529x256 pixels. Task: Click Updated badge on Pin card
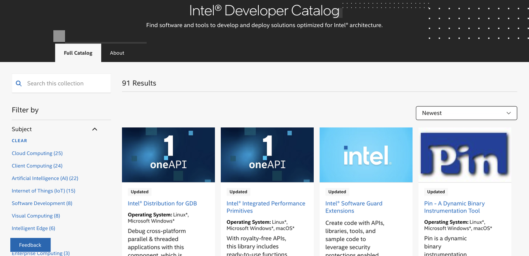click(436, 191)
